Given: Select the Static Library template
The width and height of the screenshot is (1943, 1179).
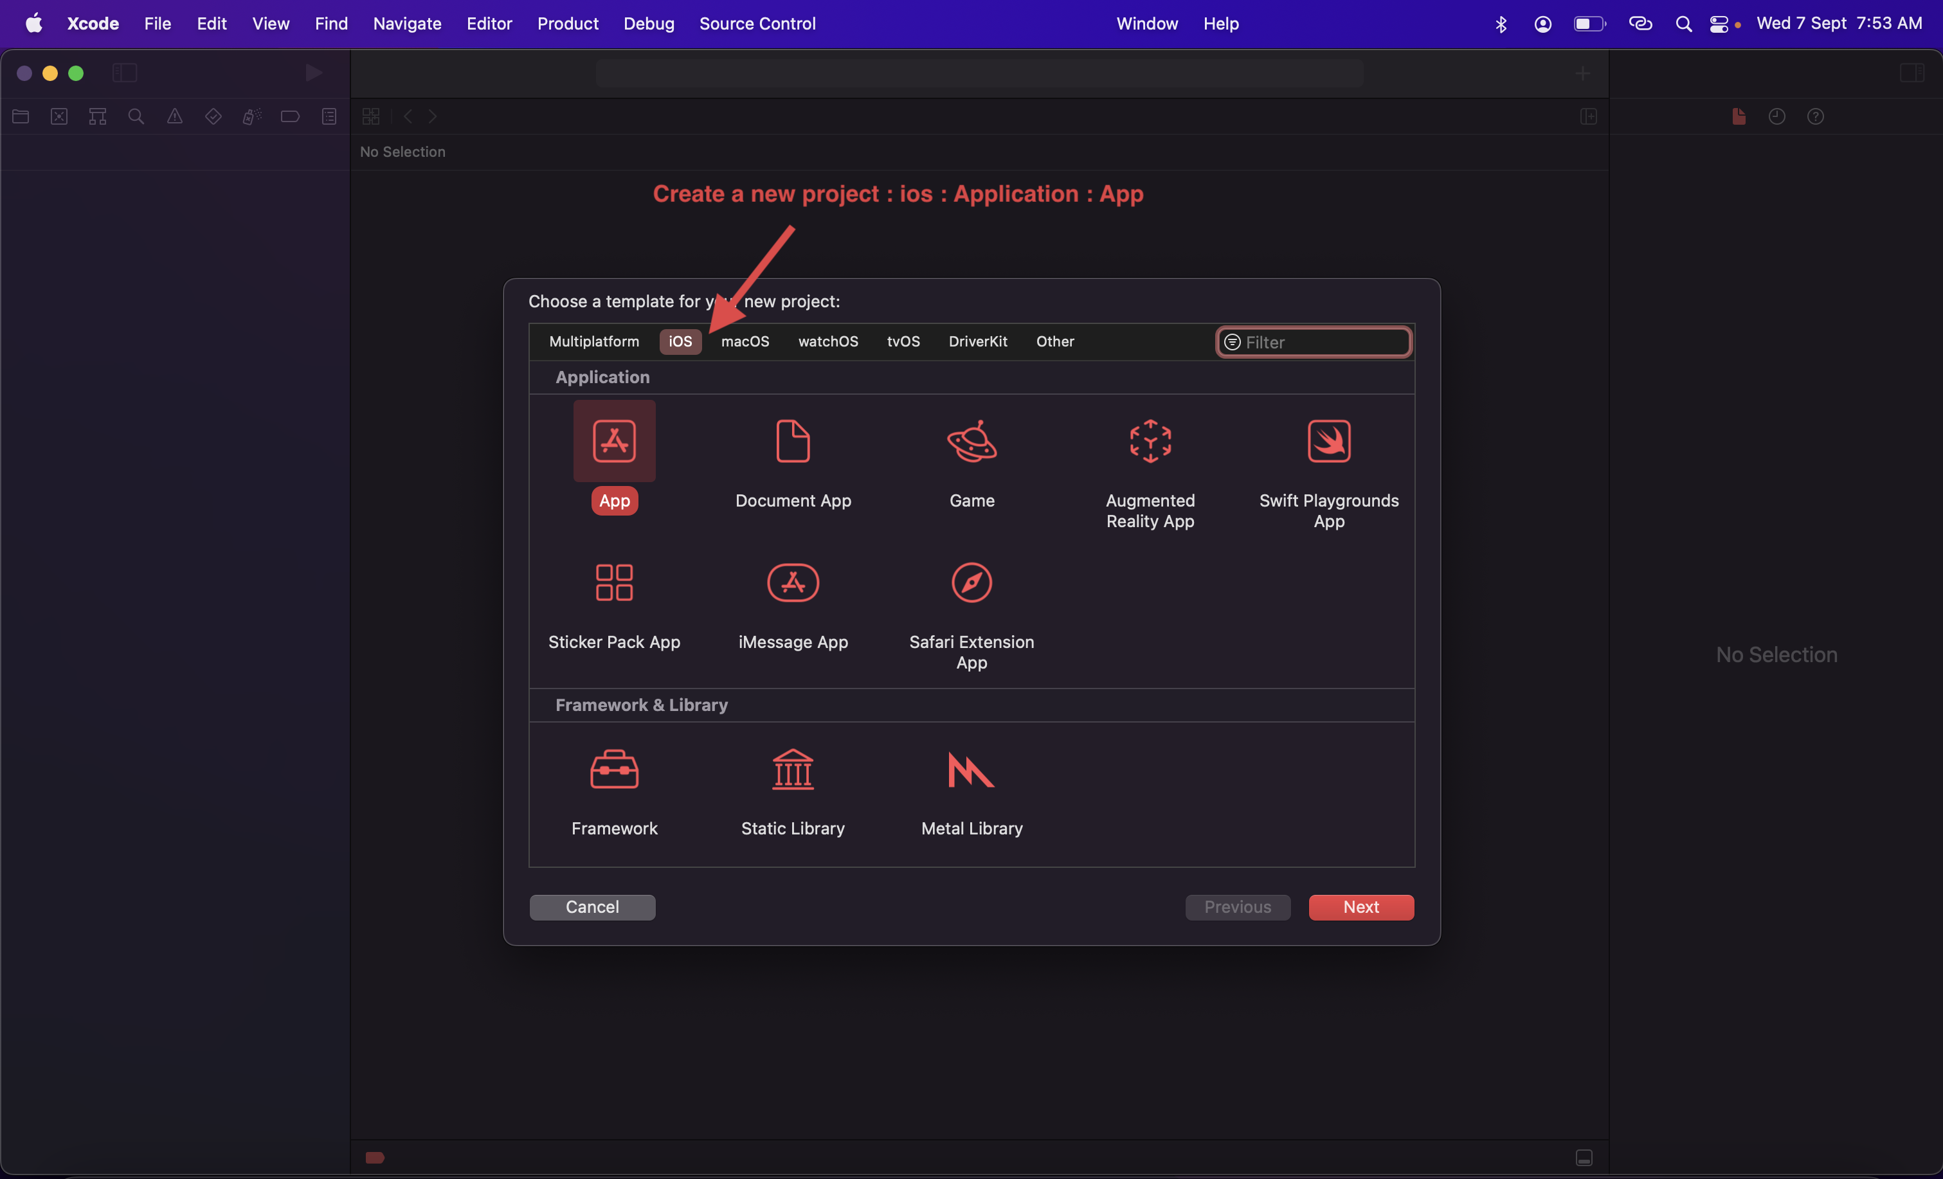Looking at the screenshot, I should pos(793,769).
